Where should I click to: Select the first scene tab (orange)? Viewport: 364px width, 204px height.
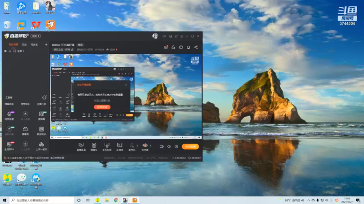tap(13, 44)
